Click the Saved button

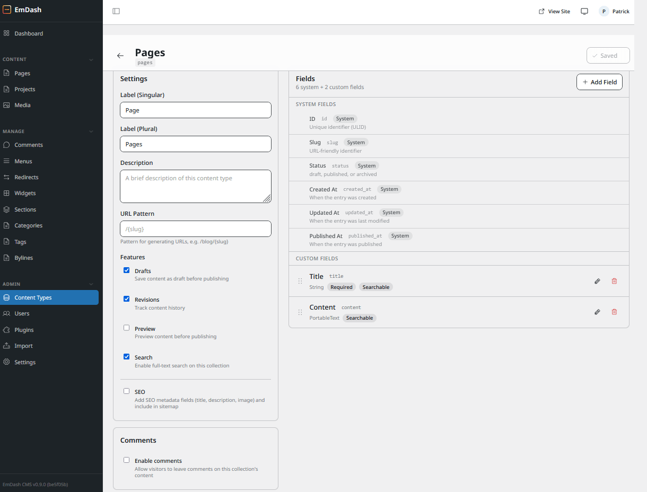coord(608,56)
